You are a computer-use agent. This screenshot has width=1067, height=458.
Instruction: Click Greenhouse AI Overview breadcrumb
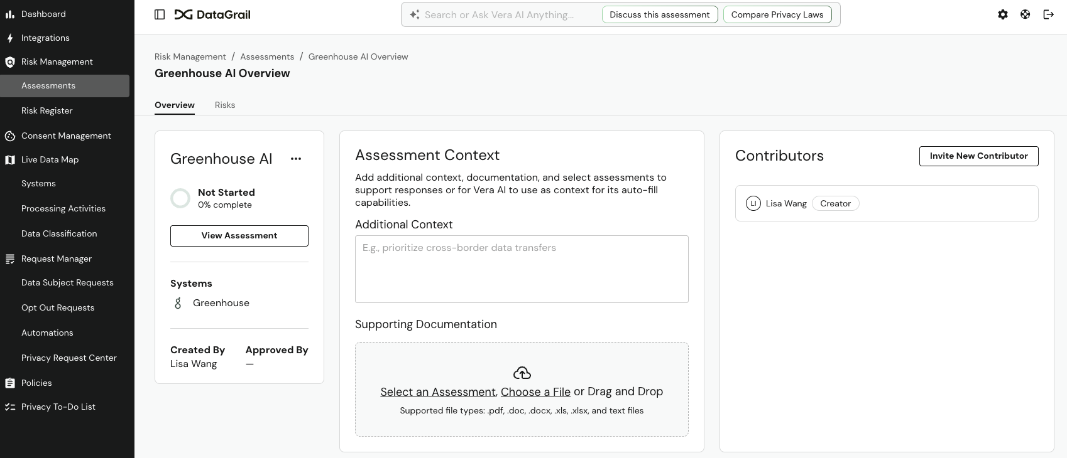(x=358, y=56)
